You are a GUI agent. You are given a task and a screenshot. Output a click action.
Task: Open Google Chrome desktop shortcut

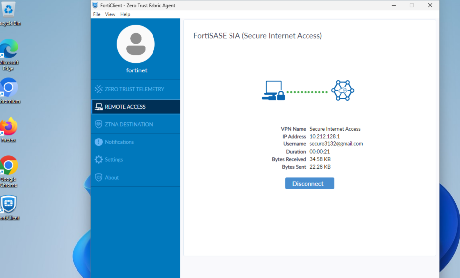[9, 172]
